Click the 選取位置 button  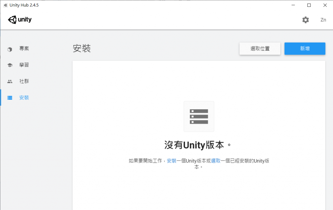pyautogui.click(x=260, y=49)
